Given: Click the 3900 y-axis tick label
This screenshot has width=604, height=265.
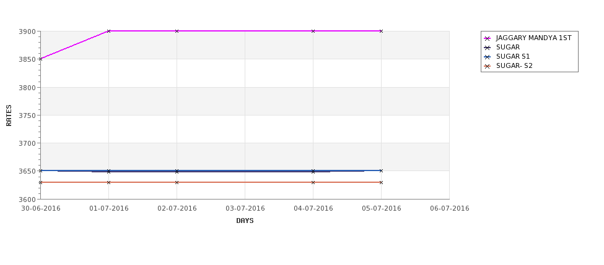Looking at the screenshot, I should coord(27,32).
